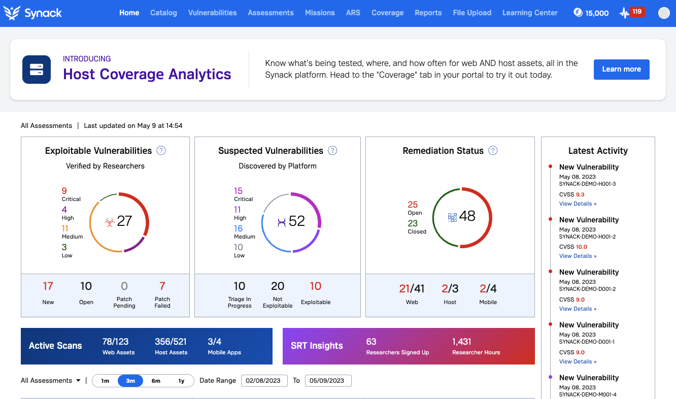
Task: Click the activity pulse notification icon
Action: [x=624, y=13]
